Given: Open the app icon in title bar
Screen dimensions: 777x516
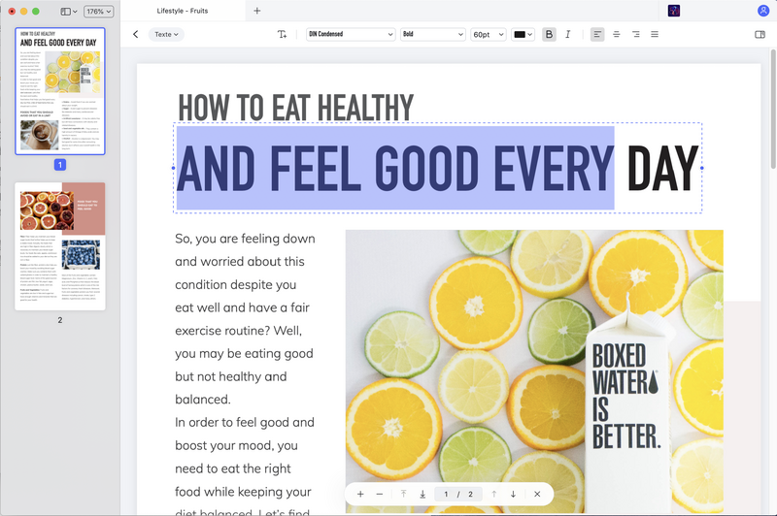Looking at the screenshot, I should pyautogui.click(x=673, y=11).
